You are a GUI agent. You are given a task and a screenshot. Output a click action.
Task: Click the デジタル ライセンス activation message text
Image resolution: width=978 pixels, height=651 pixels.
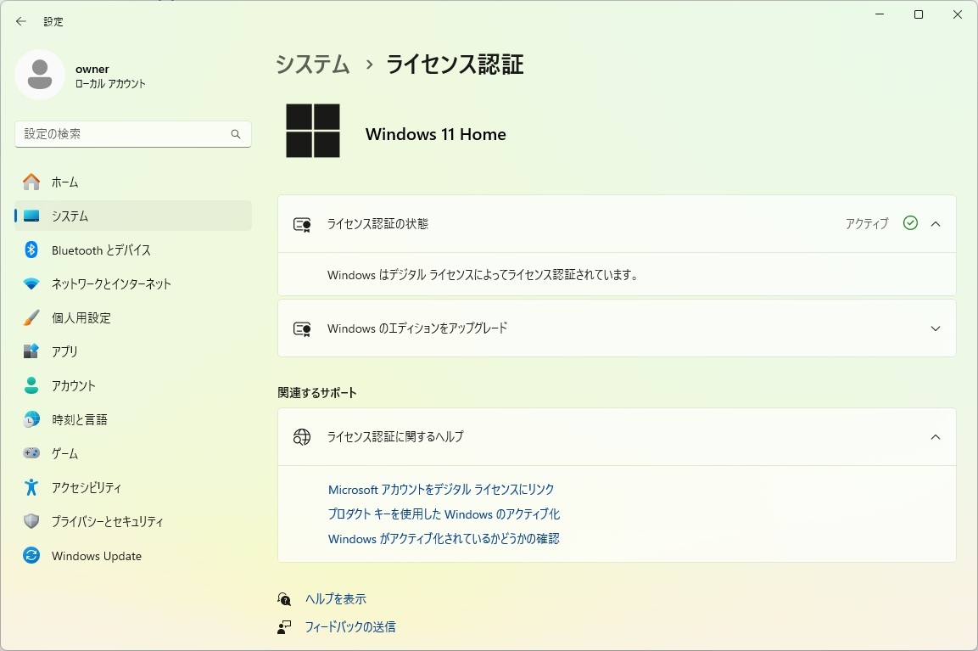(483, 275)
